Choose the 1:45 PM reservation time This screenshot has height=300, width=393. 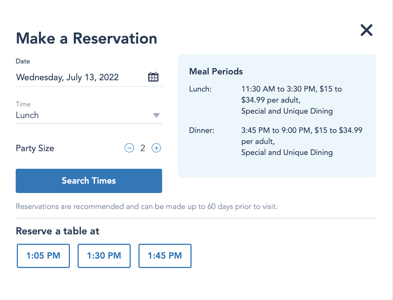pos(165,256)
